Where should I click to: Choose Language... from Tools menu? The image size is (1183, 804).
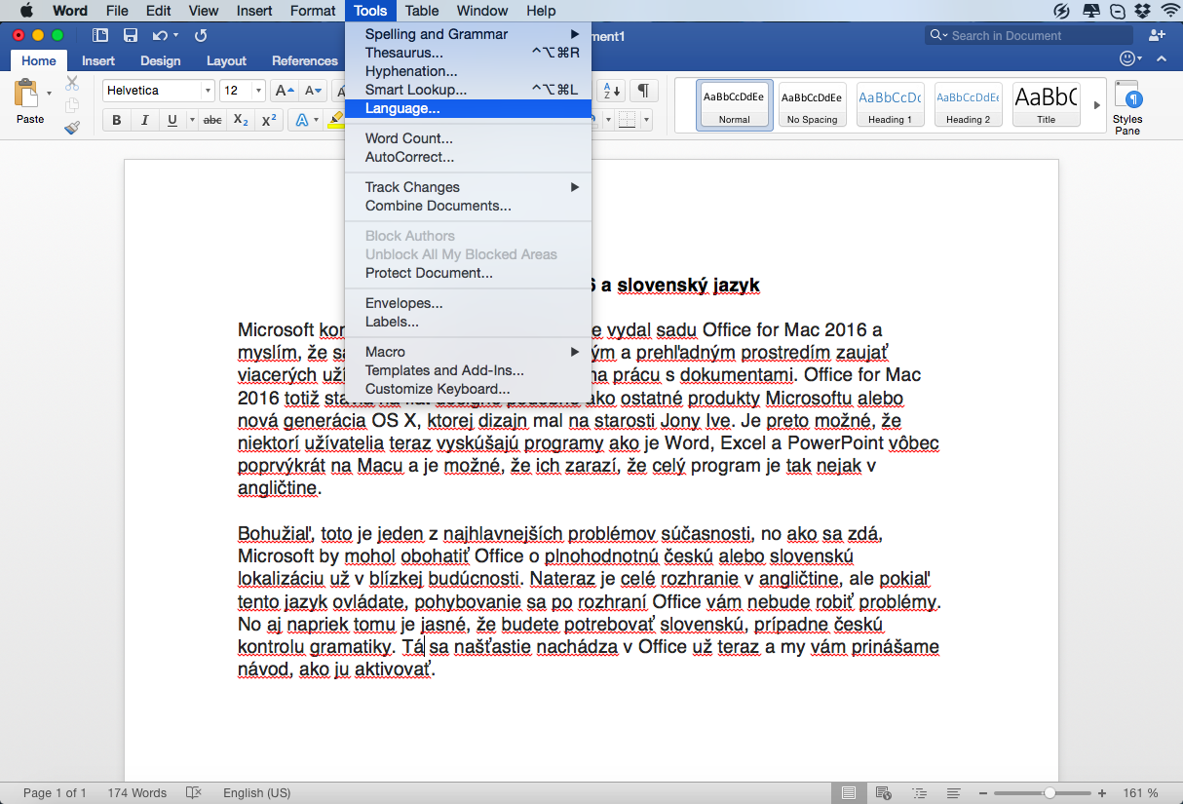tap(468, 108)
